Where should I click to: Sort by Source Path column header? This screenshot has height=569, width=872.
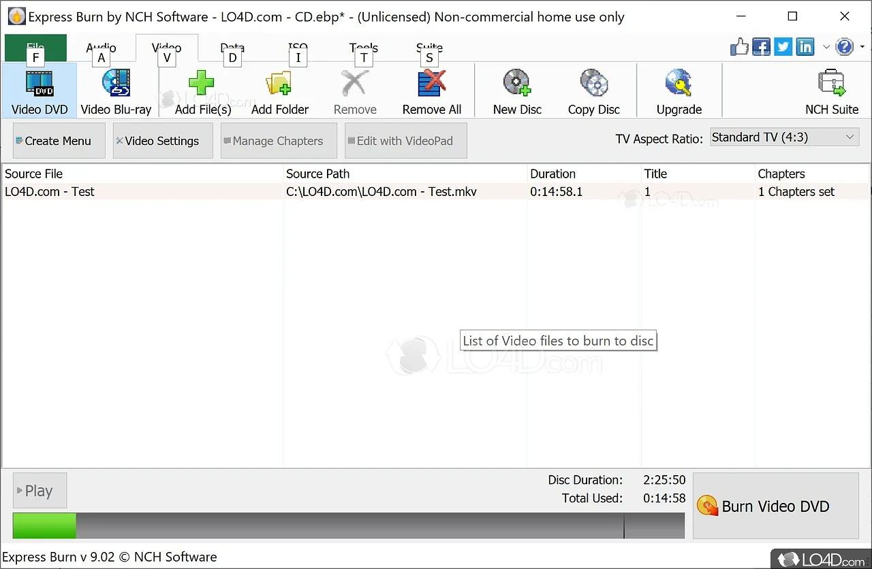click(405, 174)
